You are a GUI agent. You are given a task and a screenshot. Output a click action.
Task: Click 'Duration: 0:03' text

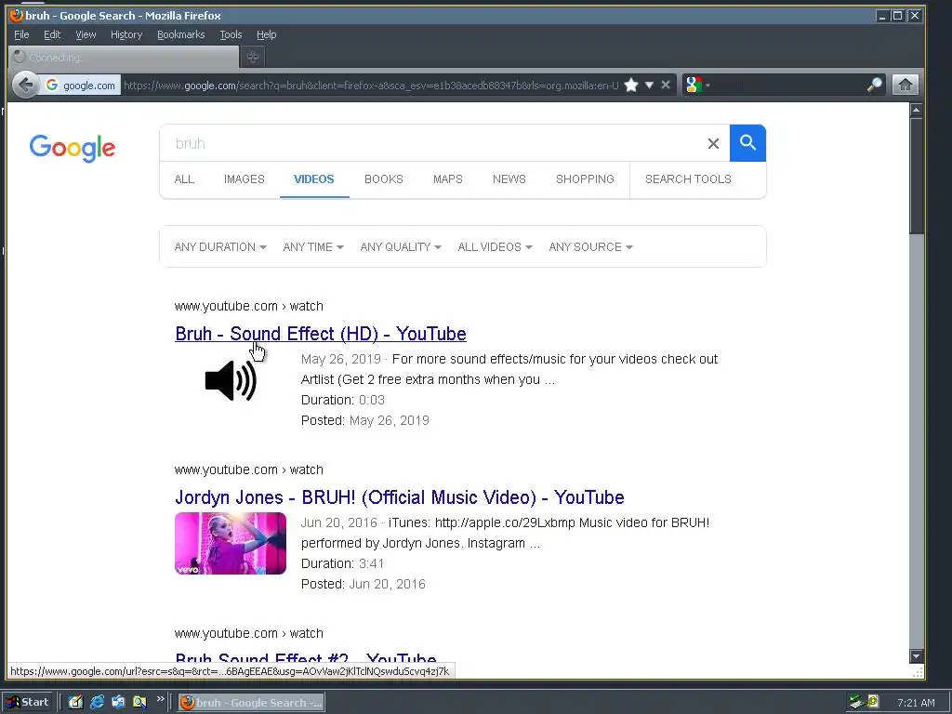[343, 400]
